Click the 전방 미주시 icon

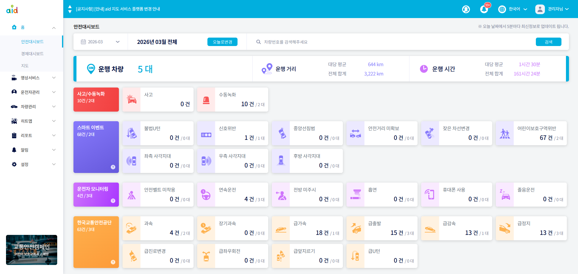click(x=281, y=195)
